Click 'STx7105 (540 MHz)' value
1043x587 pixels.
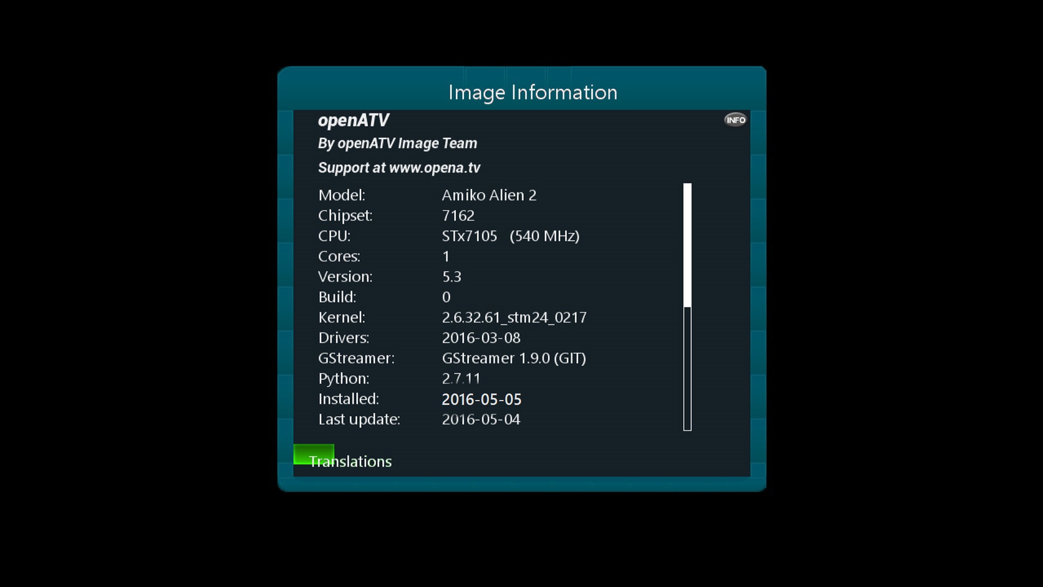511,236
